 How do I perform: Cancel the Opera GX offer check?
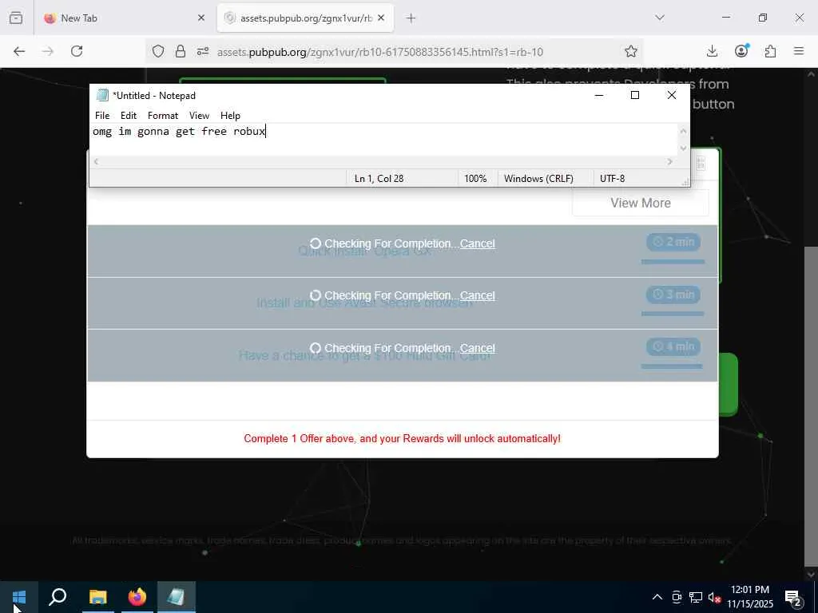pyautogui.click(x=478, y=243)
